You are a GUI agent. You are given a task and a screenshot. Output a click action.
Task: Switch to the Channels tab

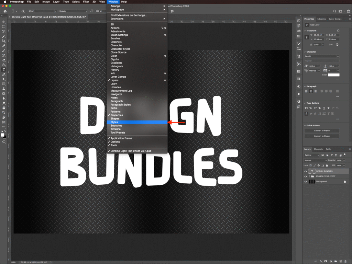pos(318,149)
